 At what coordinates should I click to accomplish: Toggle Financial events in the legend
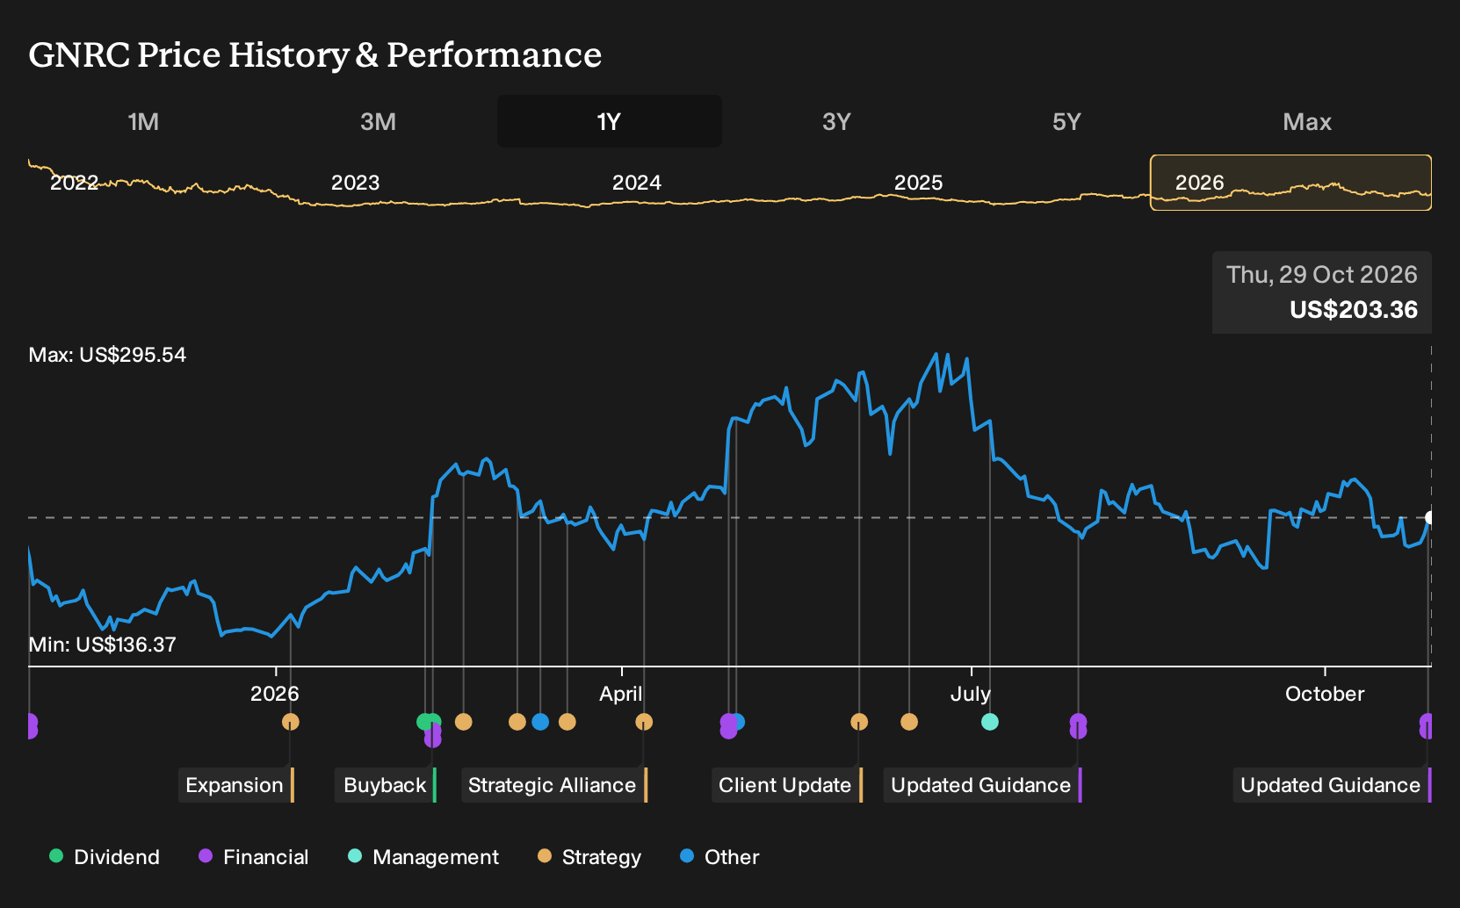tap(253, 857)
